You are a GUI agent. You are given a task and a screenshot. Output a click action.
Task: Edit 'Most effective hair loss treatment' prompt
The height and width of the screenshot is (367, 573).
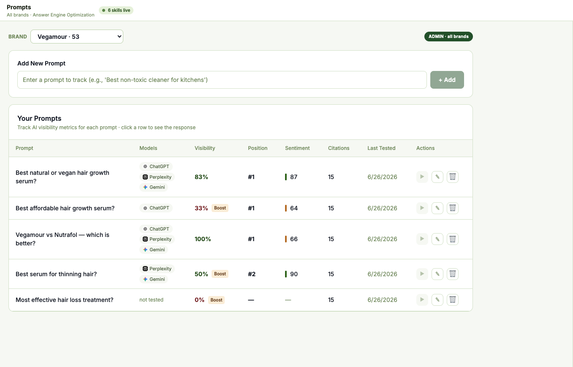tap(437, 300)
